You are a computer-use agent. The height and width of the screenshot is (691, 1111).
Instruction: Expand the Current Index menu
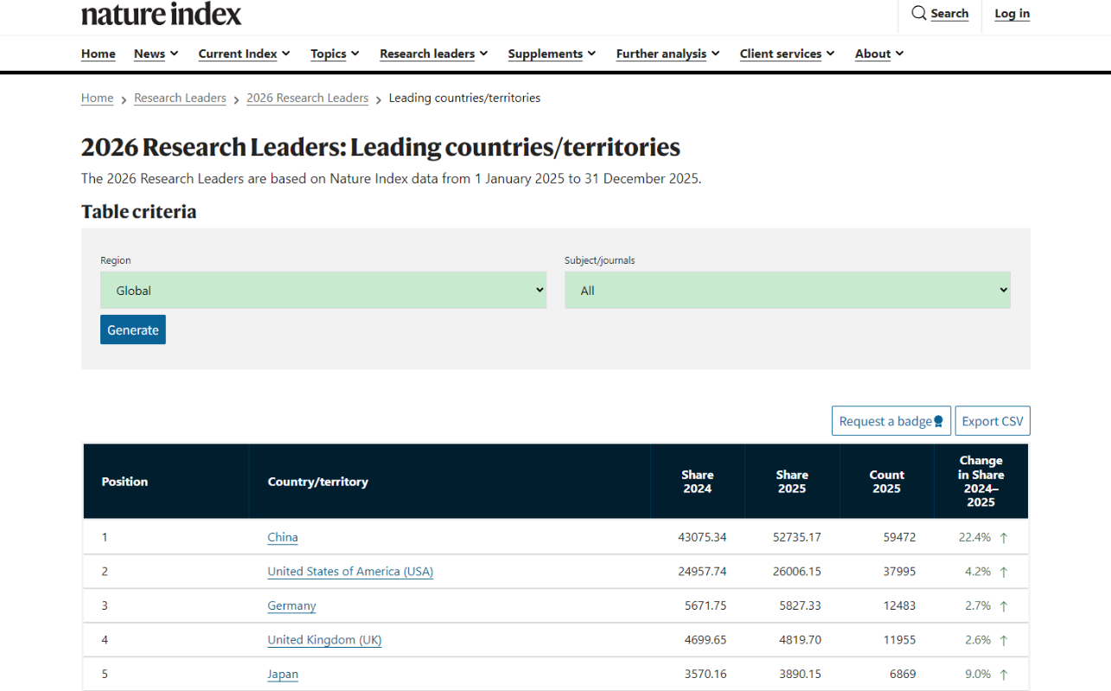click(x=245, y=54)
